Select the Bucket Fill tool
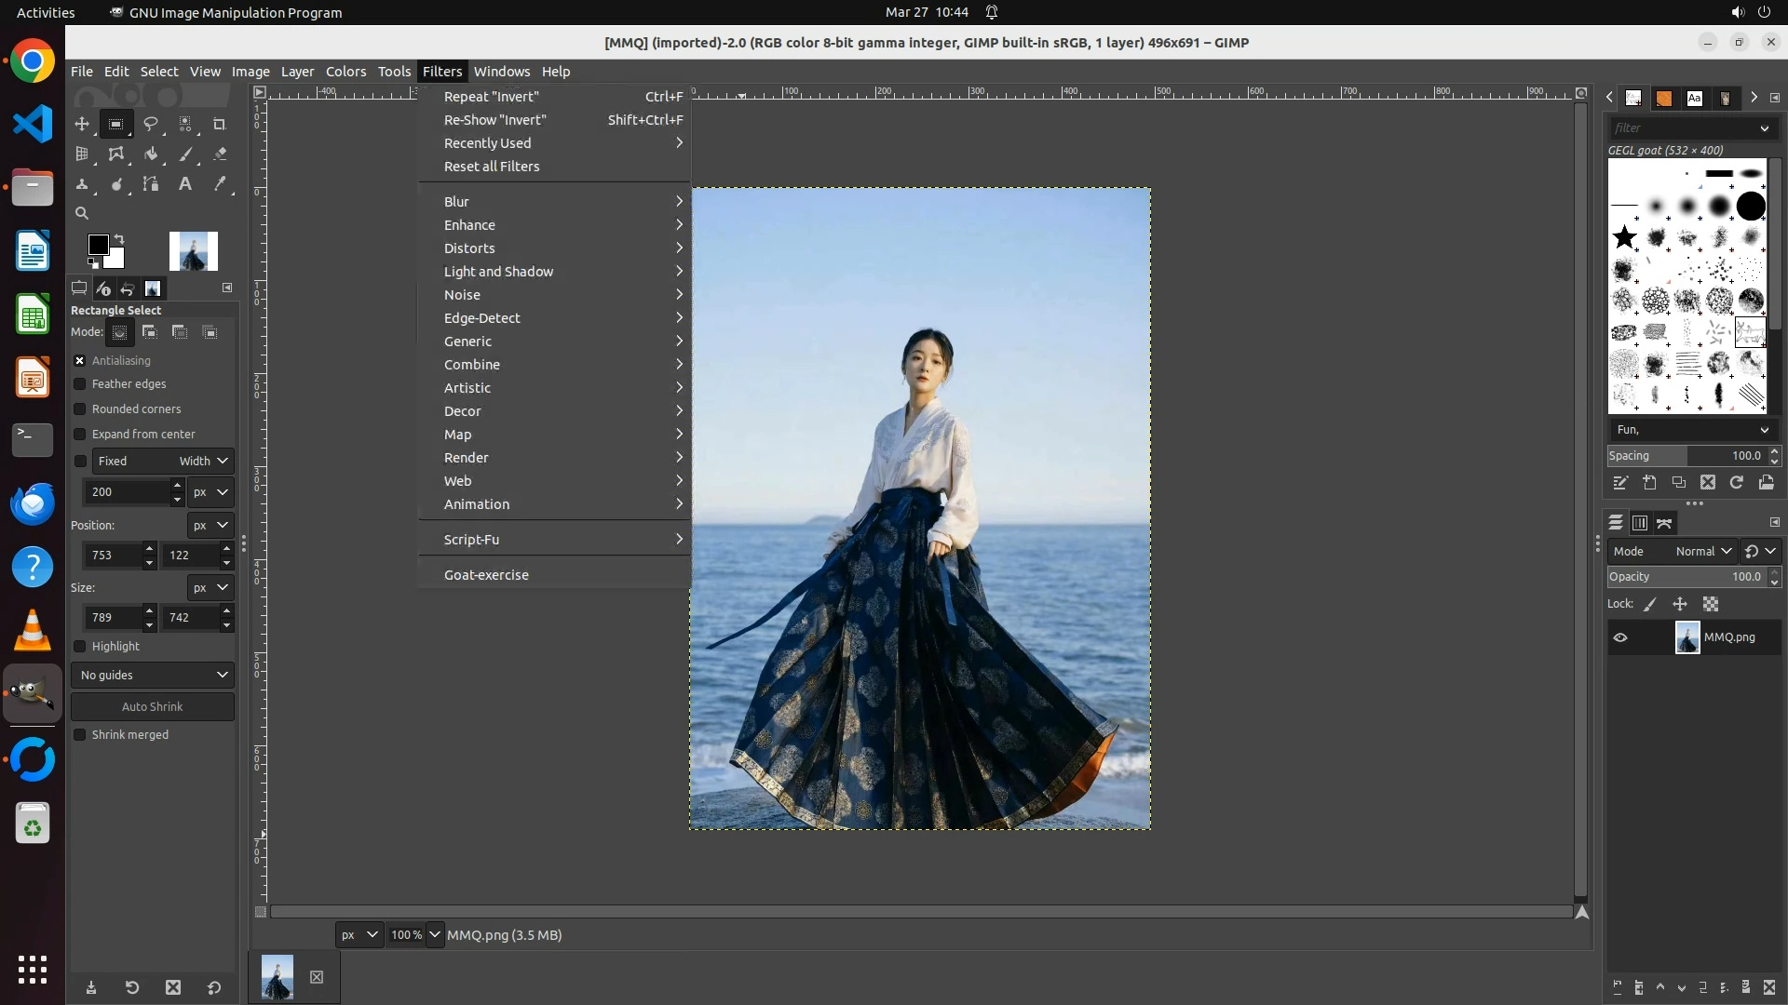The width and height of the screenshot is (1788, 1005). click(x=151, y=154)
